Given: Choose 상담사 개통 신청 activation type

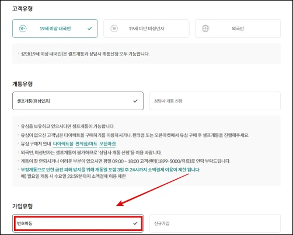Looking at the screenshot, I should [x=215, y=101].
